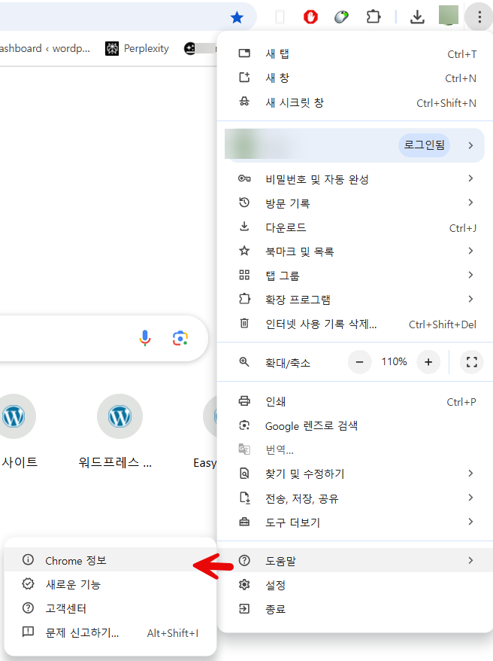Click the trash icon for 인터넷 사용 기록 삭제
The width and height of the screenshot is (493, 661).
tap(244, 323)
